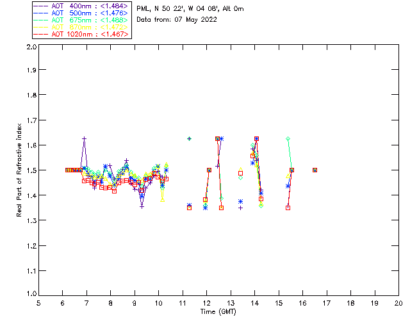Viewport: 410px width, 328px height.
Task: Click the yellow triangle at 1.5 near time 13.4
Action: pyautogui.click(x=241, y=170)
